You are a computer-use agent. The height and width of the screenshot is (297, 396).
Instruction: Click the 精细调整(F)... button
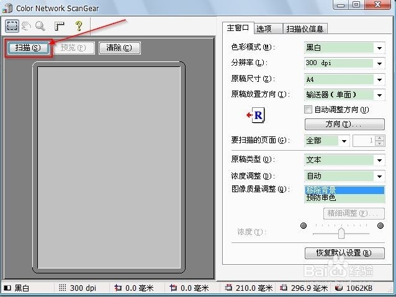point(354,213)
